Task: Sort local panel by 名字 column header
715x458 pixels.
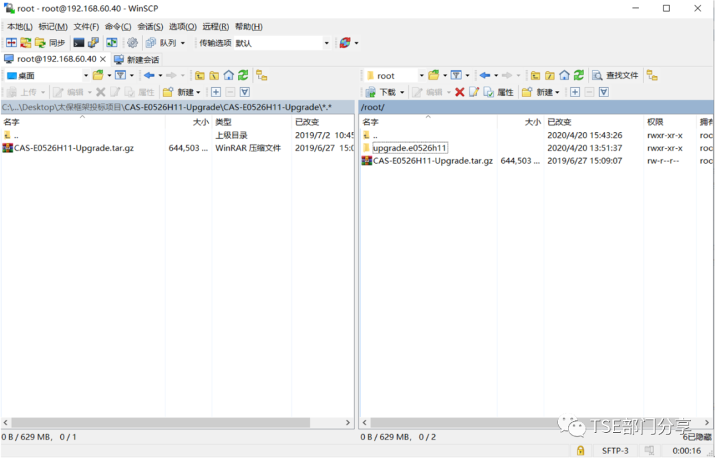Action: pyautogui.click(x=83, y=122)
